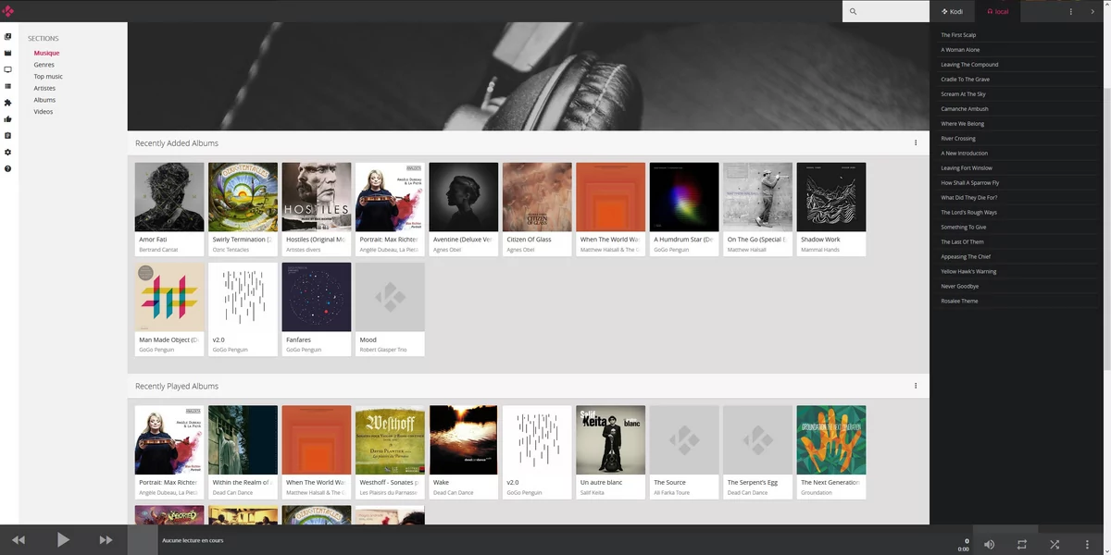Open the Within the Realm album cover
The width and height of the screenshot is (1111, 555).
tap(243, 439)
